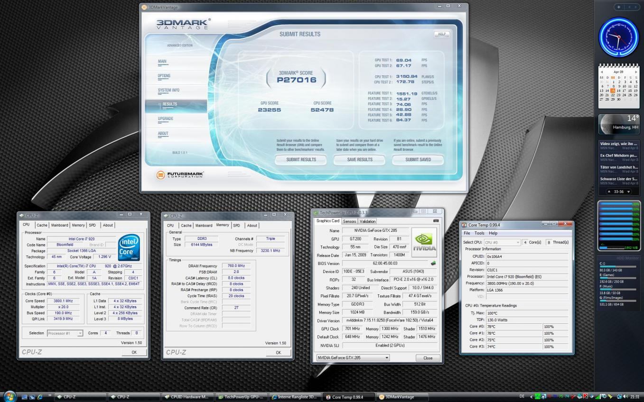Click the 3DMark Vantage title bar icon

(x=144, y=7)
